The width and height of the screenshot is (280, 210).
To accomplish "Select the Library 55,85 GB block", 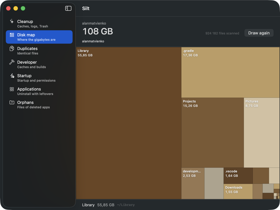I will (x=129, y=123).
